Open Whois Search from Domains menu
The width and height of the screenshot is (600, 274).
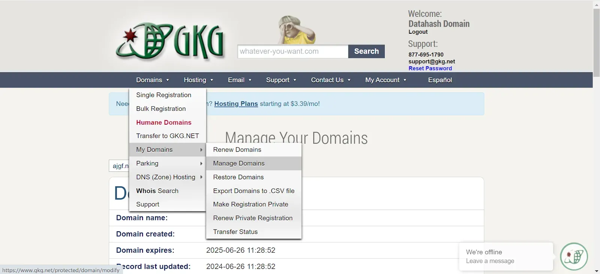pyautogui.click(x=168, y=191)
